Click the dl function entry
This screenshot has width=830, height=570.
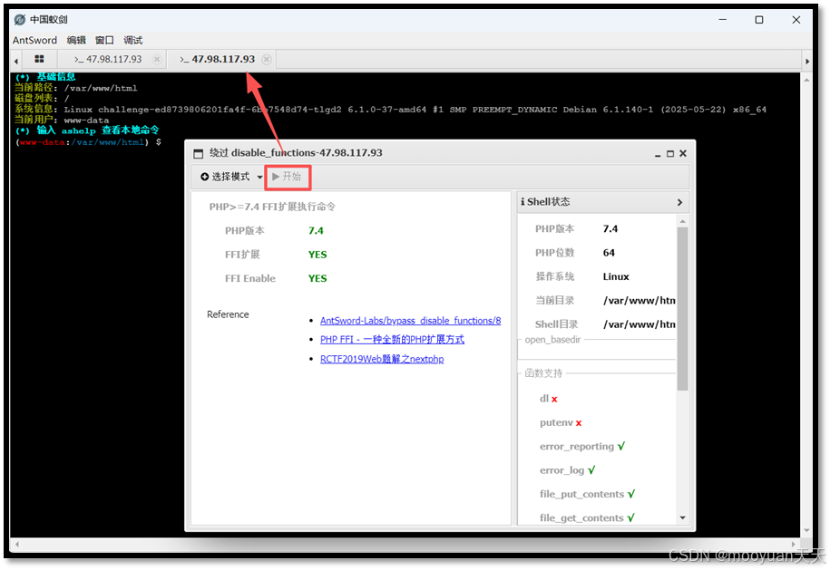coord(549,399)
